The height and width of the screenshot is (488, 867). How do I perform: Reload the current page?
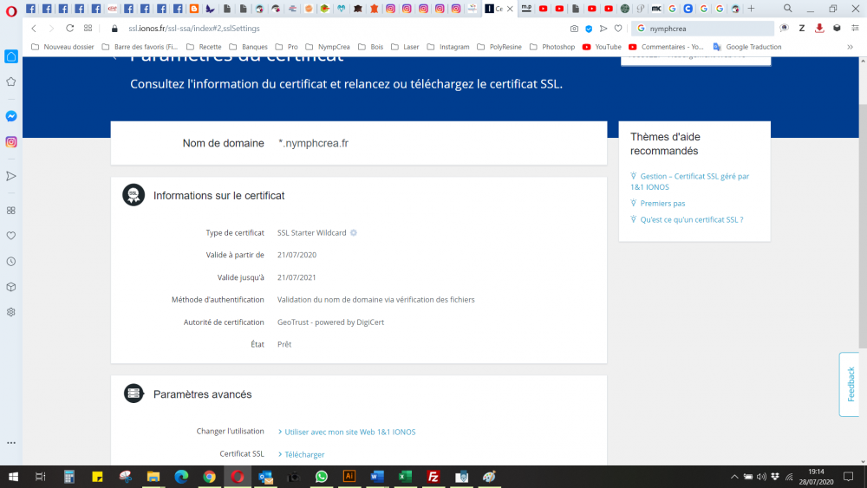coord(69,29)
